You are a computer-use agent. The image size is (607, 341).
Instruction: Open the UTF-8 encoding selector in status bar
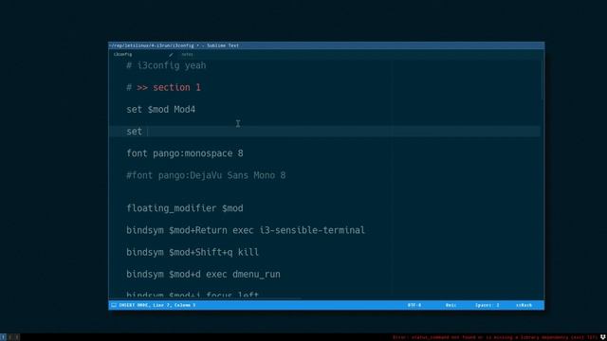point(414,305)
